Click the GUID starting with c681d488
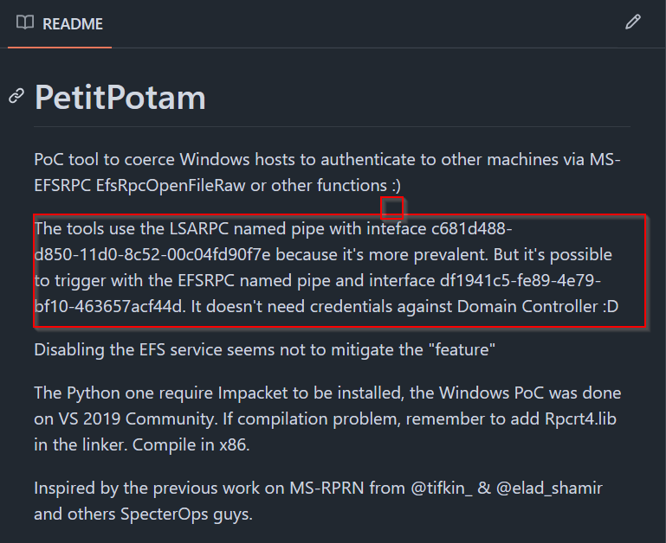 tap(274, 241)
